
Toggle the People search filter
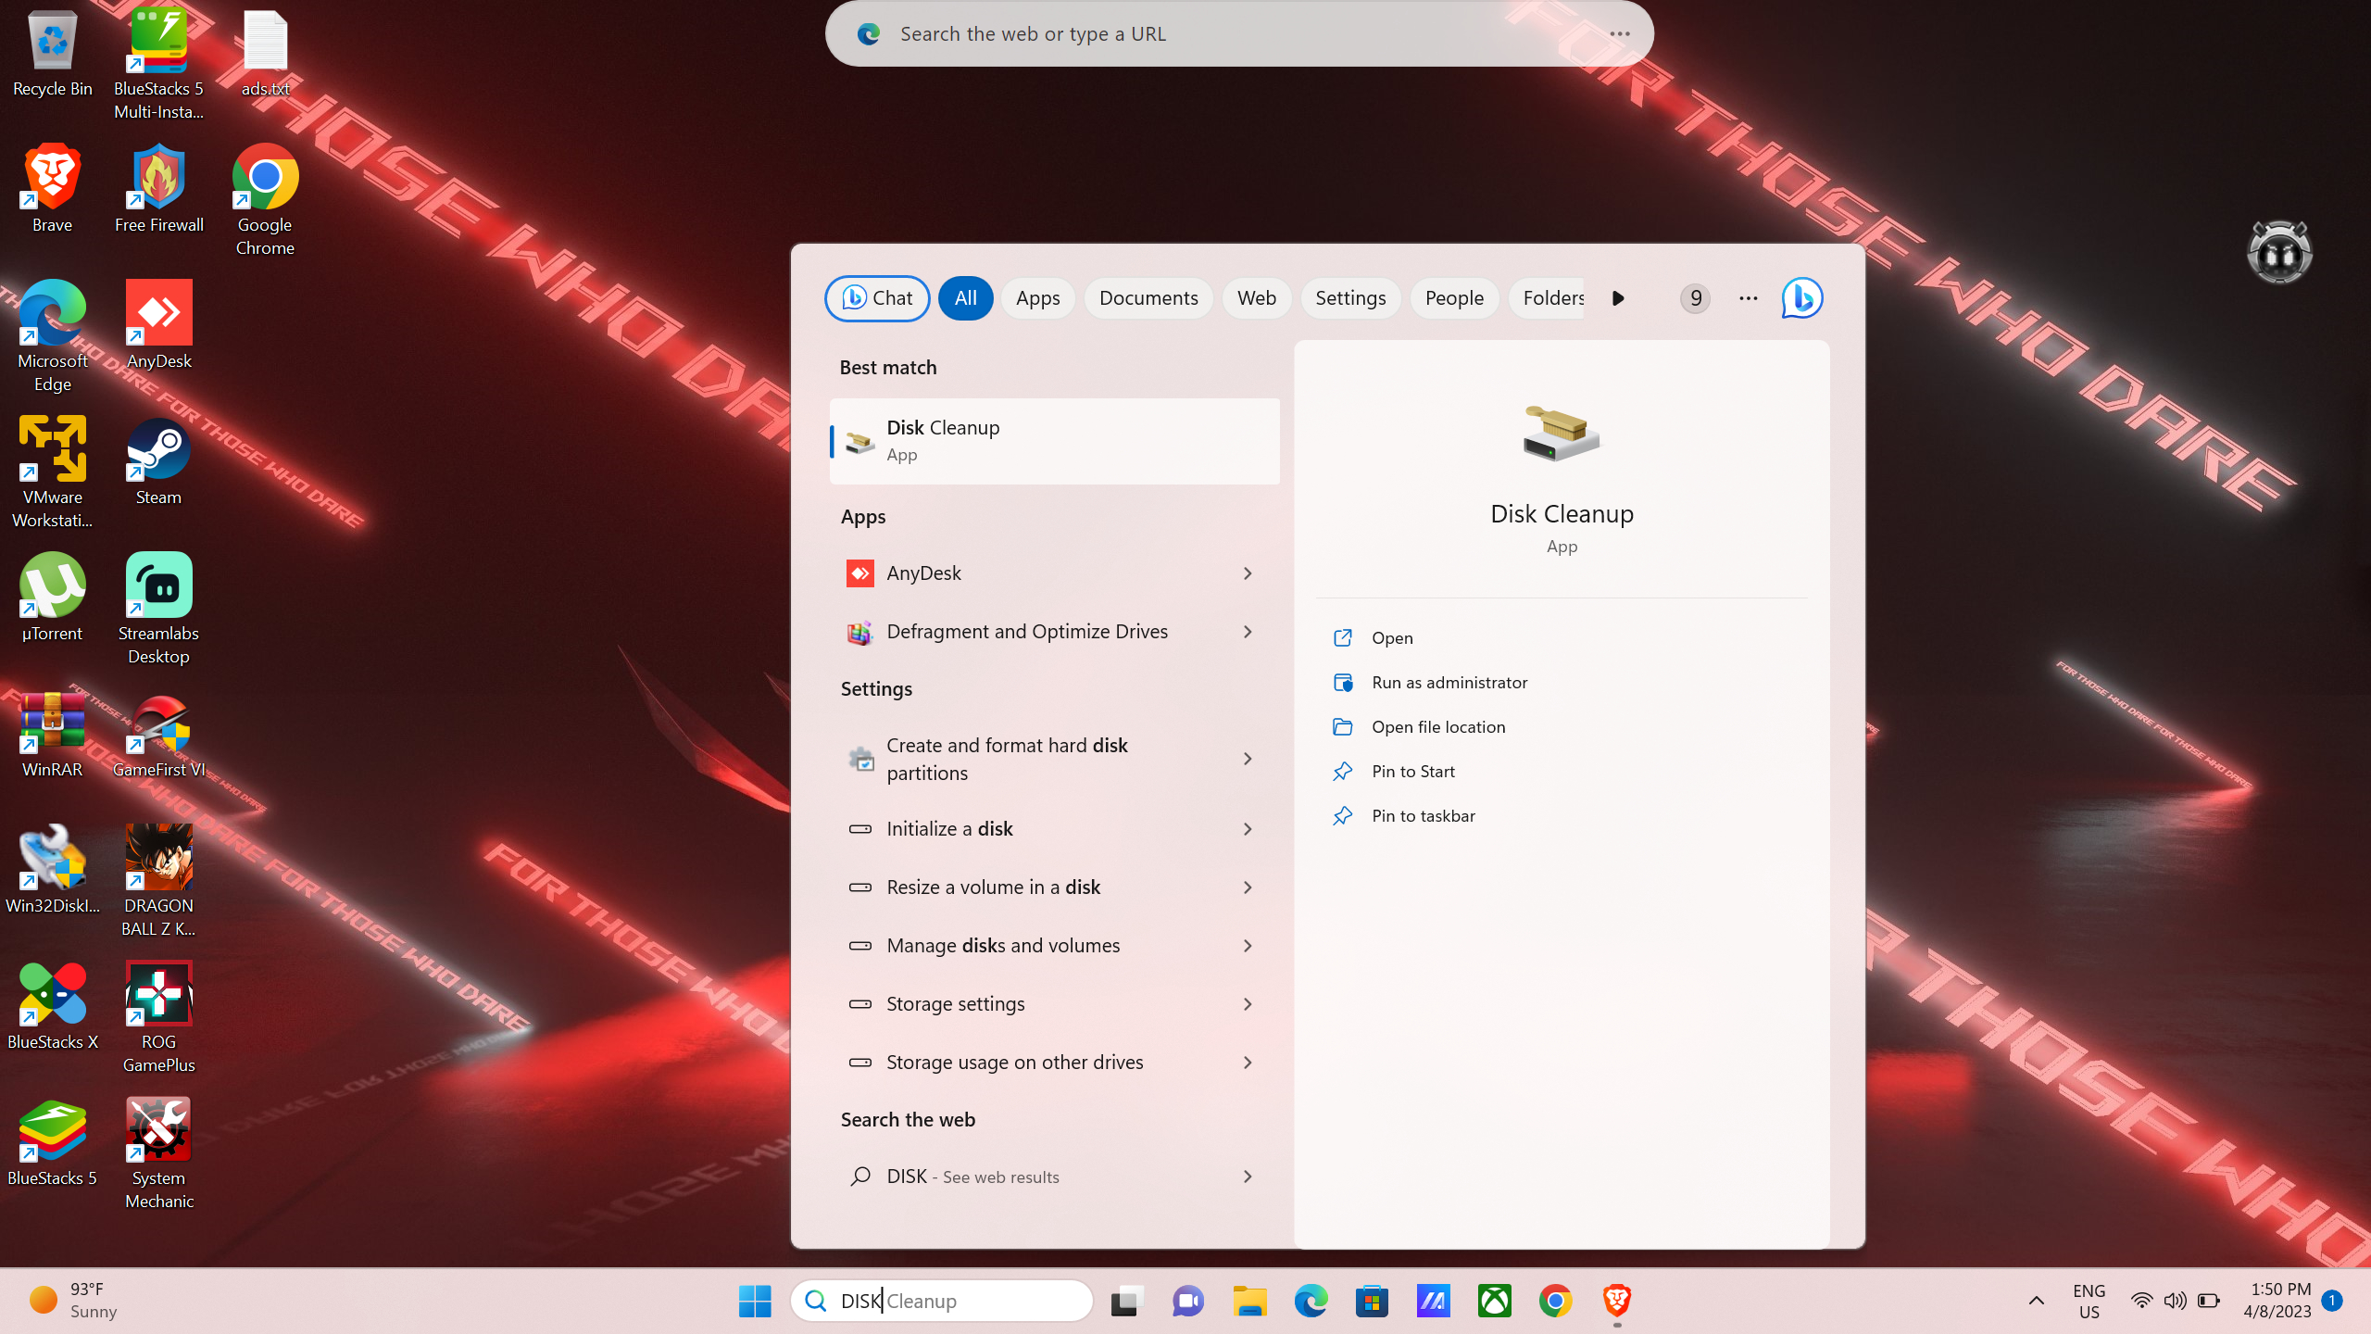[1454, 298]
